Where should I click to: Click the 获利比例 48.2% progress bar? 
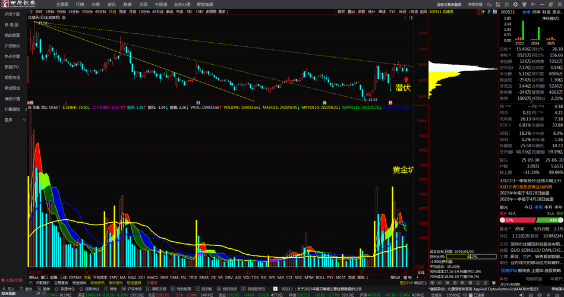tap(471, 257)
